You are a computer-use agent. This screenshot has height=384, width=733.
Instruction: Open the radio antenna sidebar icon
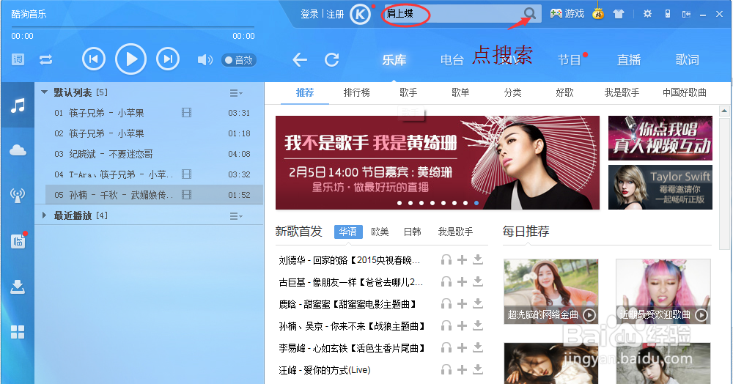18,195
